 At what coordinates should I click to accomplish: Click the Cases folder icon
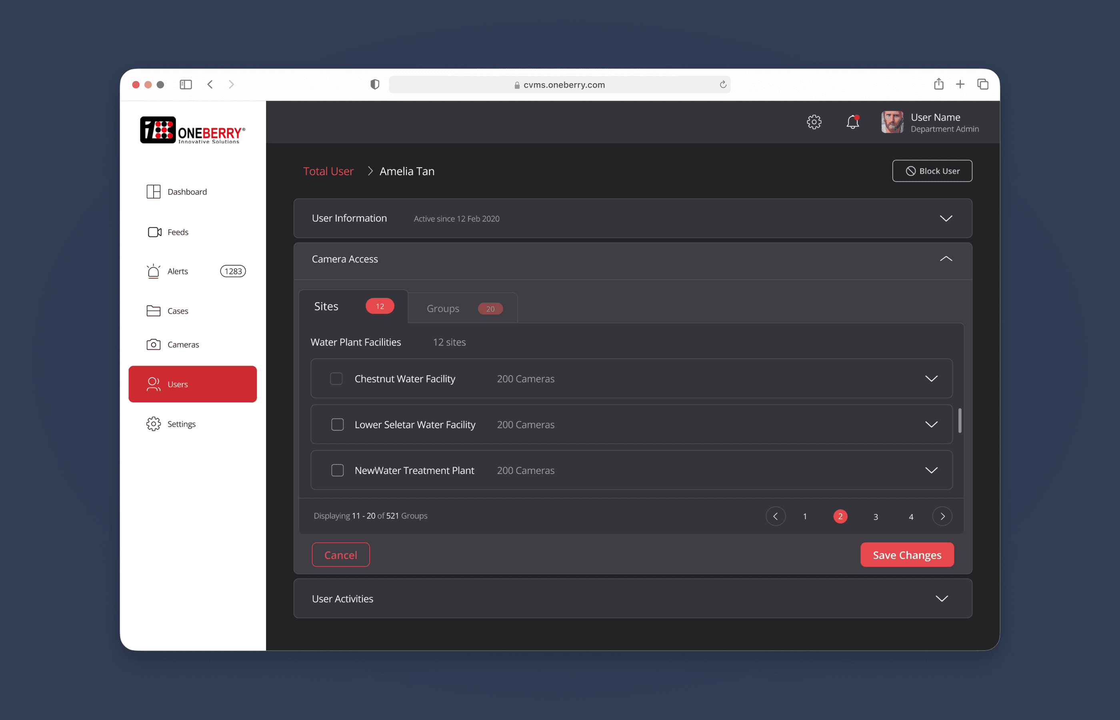pos(153,311)
